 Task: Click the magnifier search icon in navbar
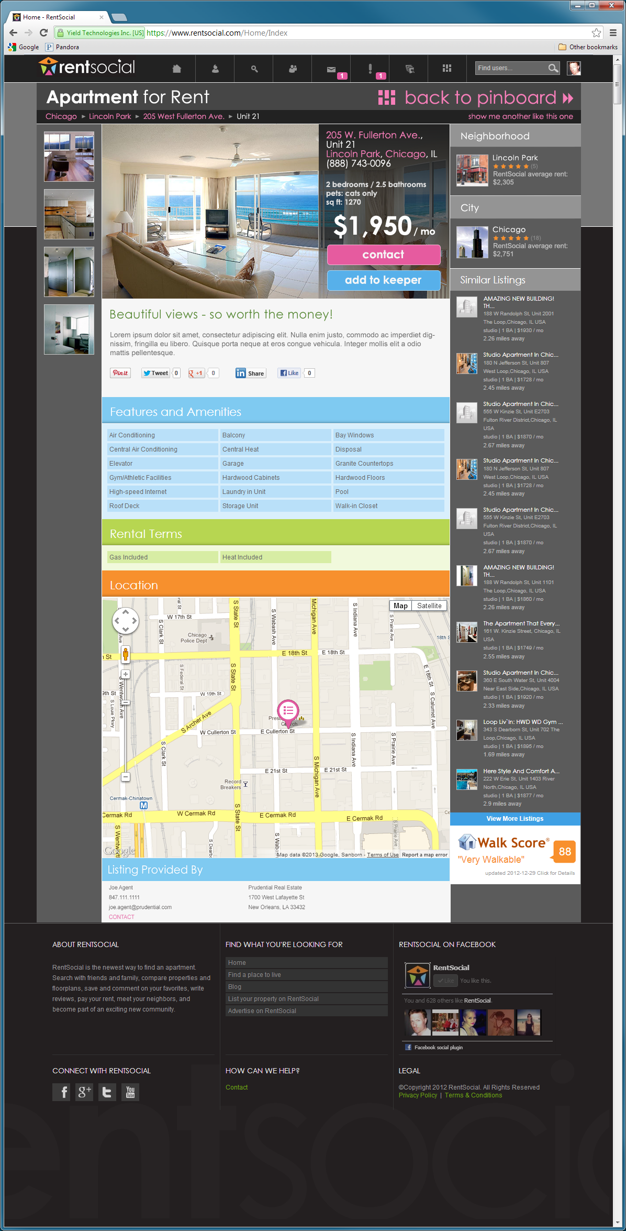coord(254,69)
